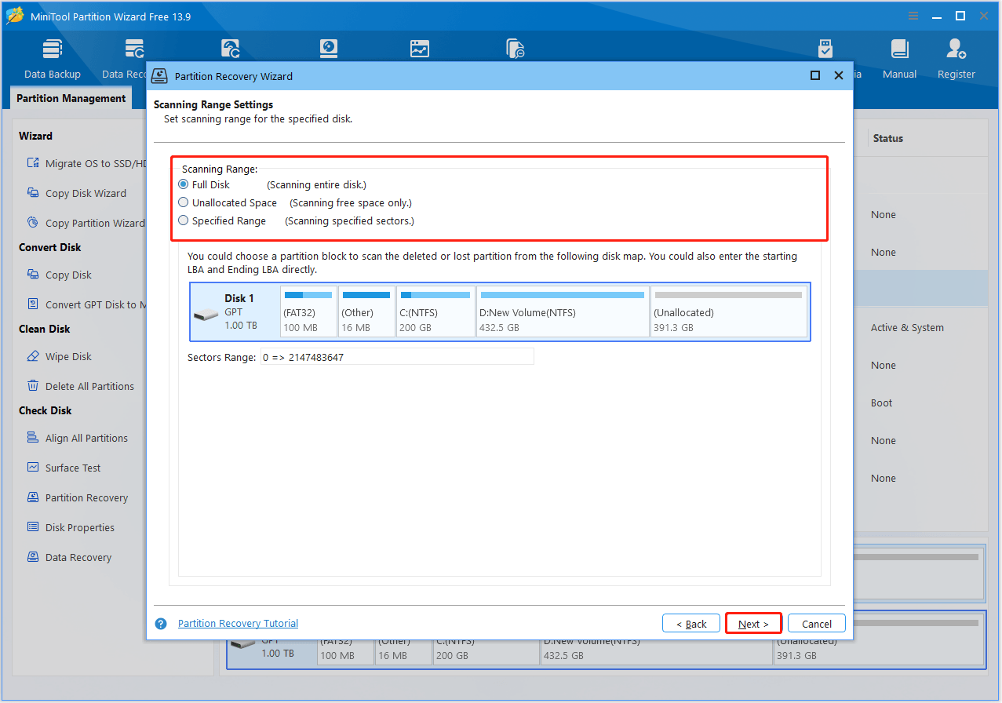
Task: Launch Copy Partition Wizard in sidebar
Action: tap(86, 223)
